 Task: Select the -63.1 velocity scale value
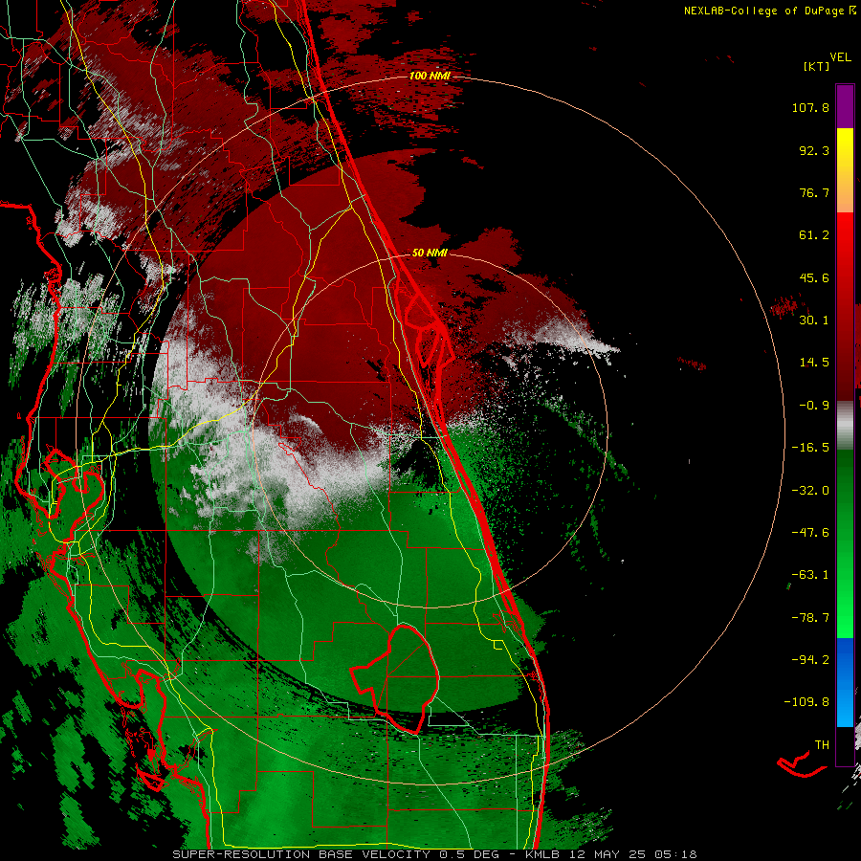click(810, 575)
